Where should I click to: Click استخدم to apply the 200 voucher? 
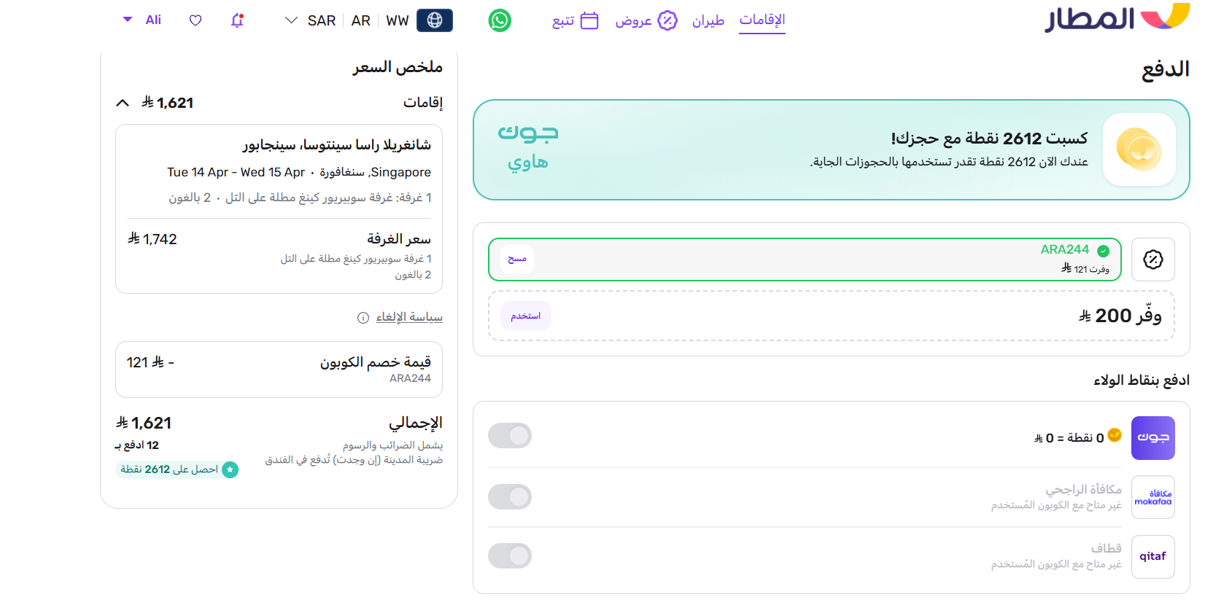tap(525, 315)
